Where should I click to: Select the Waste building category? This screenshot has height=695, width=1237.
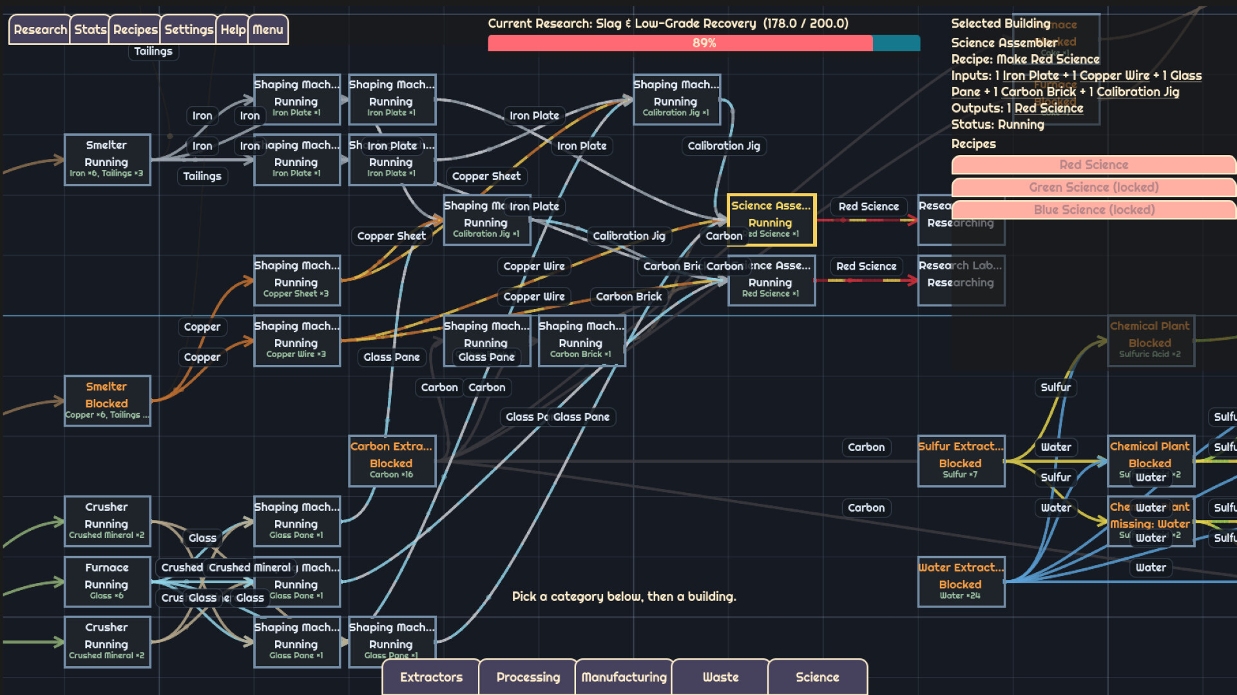[x=720, y=677]
